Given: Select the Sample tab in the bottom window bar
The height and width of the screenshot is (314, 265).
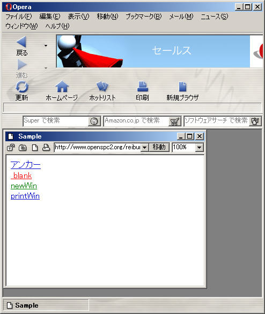Looking at the screenshot, I should 46,305.
